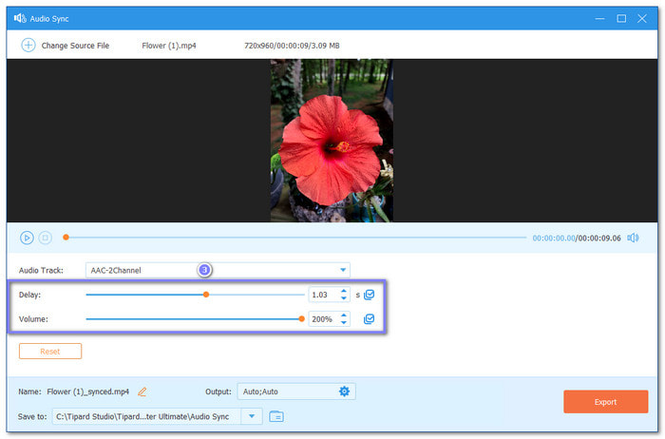Screen dimensions: 665x439
Task: Click the Volume slider handle
Action: 302,319
